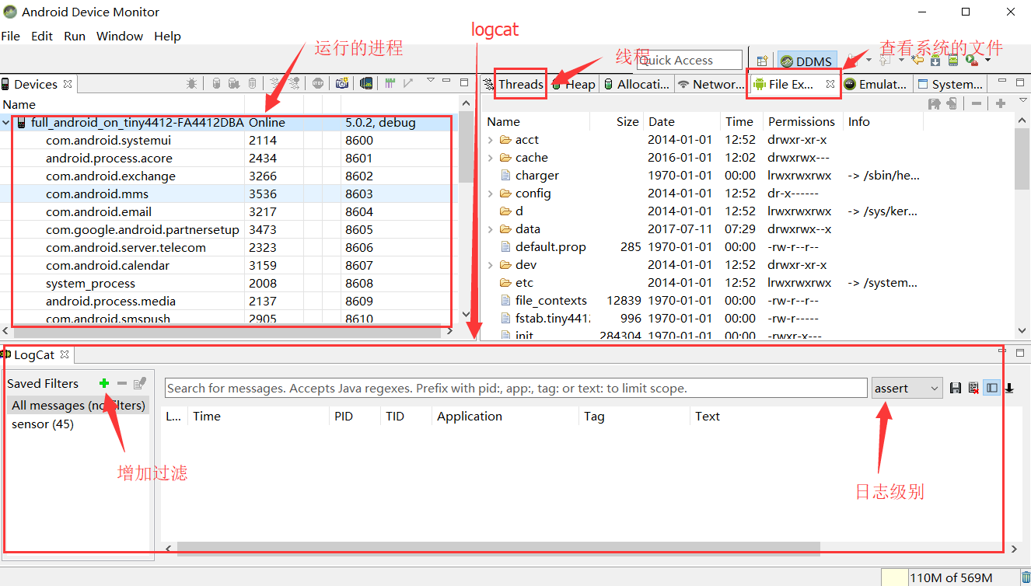The height and width of the screenshot is (586, 1031).
Task: Close the File Explorer tab
Action: [x=830, y=84]
